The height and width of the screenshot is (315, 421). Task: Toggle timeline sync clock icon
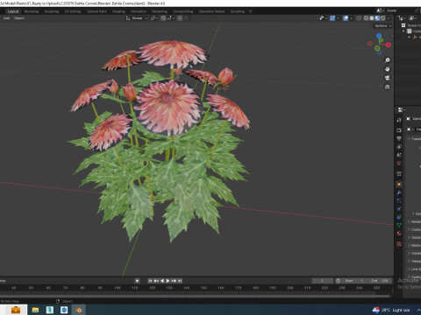pyautogui.click(x=338, y=281)
